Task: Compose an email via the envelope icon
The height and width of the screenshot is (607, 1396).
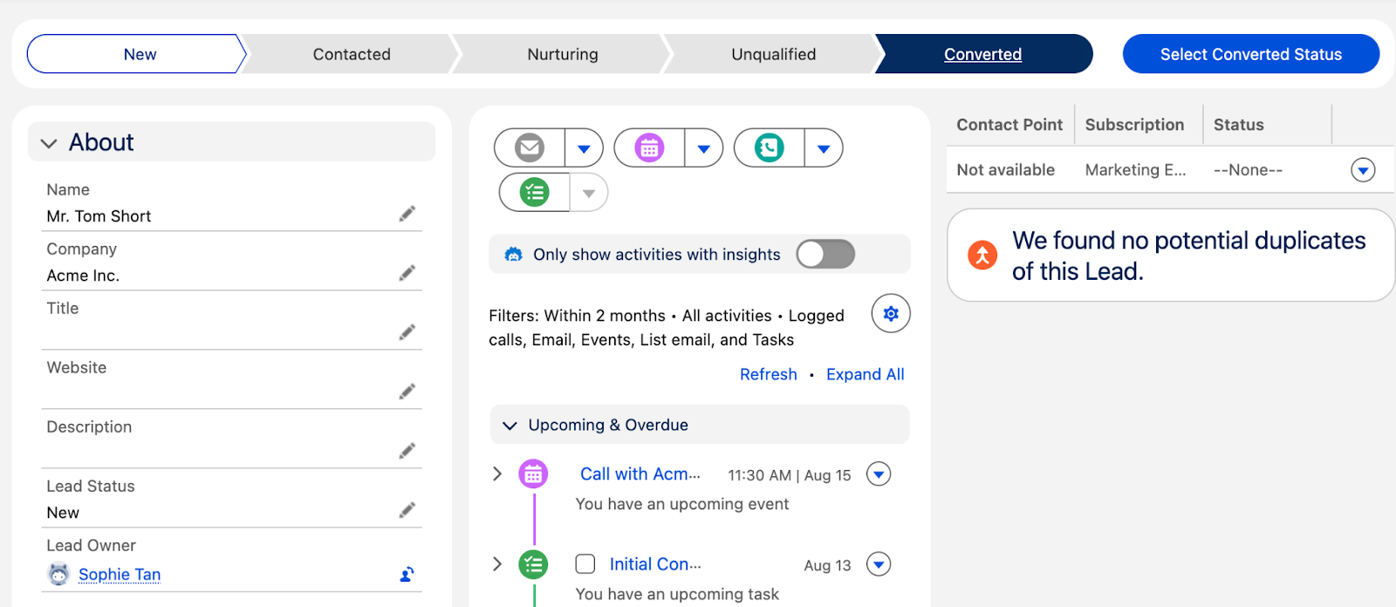Action: [530, 147]
